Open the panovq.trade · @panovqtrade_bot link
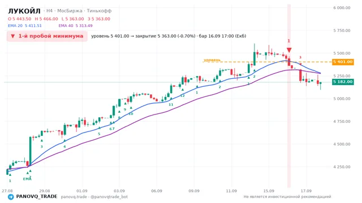This screenshot has width=362, height=203. point(94,197)
